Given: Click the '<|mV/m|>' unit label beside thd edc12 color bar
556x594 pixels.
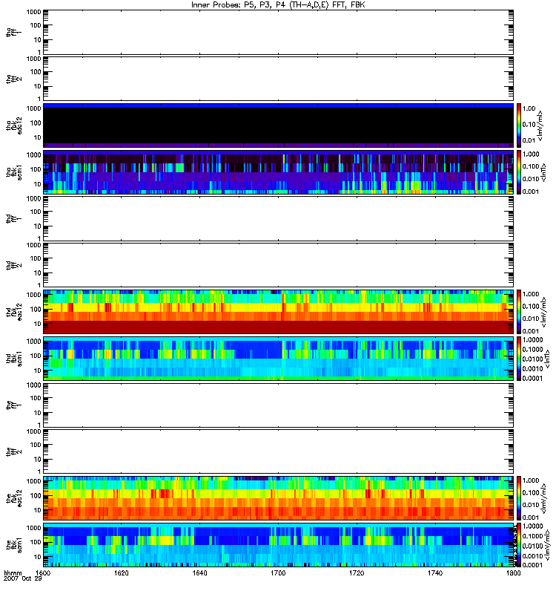Looking at the screenshot, I should (x=543, y=312).
